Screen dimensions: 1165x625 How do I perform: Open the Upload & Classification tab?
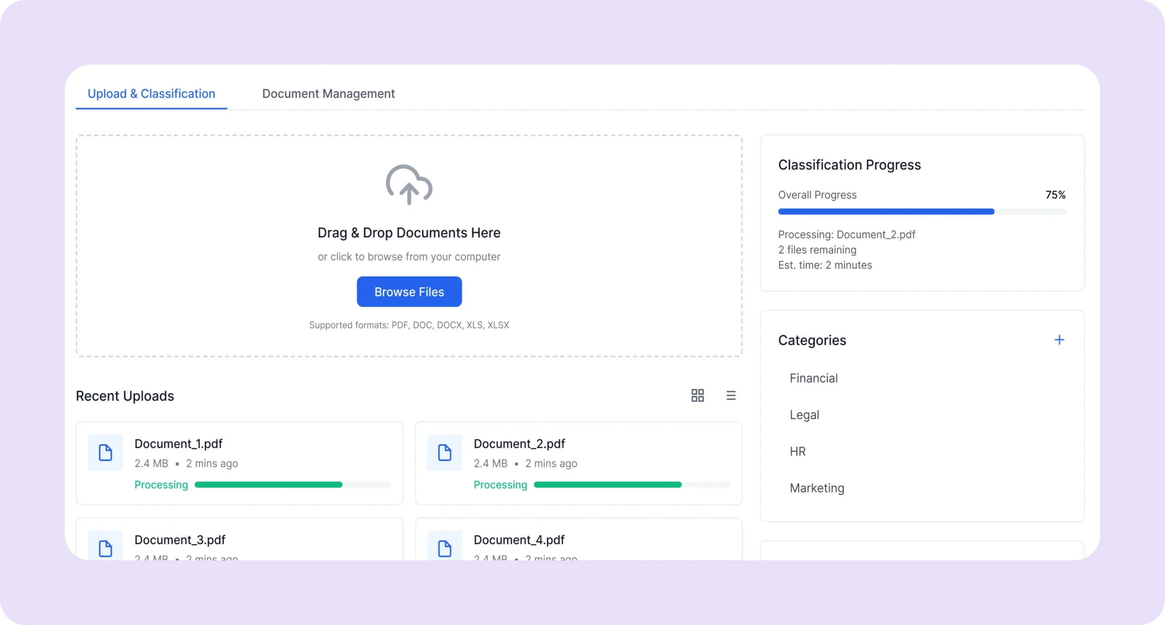[x=151, y=94]
